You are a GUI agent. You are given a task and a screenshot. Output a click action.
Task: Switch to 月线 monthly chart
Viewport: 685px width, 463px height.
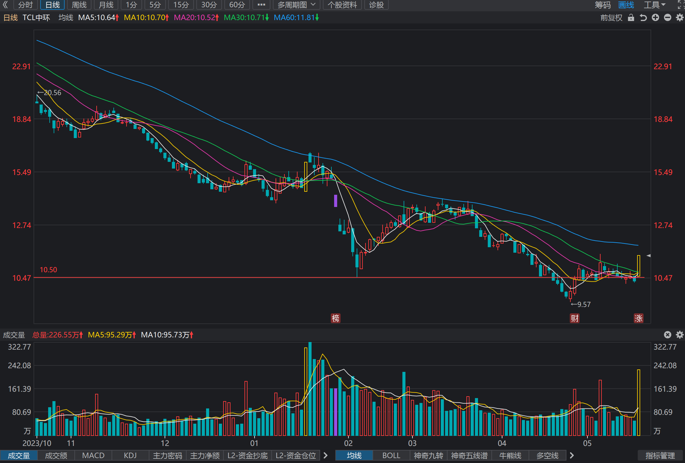106,5
